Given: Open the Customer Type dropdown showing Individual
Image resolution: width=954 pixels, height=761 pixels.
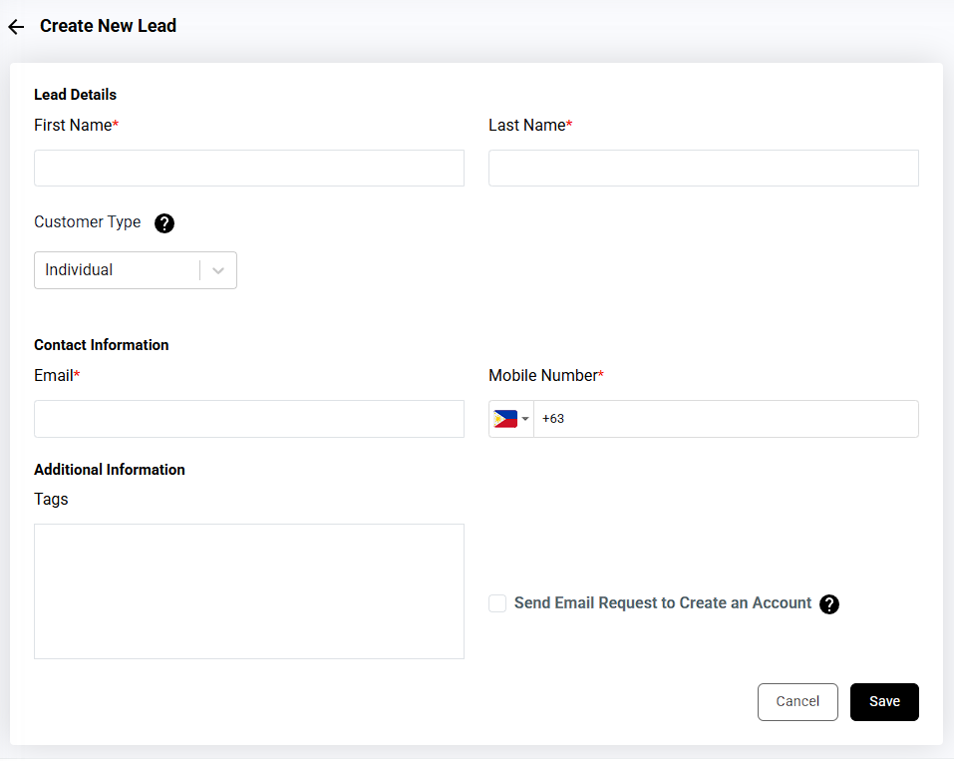Looking at the screenshot, I should coord(118,270).
